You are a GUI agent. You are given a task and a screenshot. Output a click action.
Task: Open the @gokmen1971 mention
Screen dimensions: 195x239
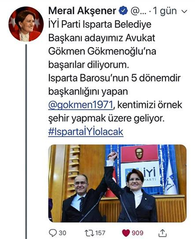pyautogui.click(x=81, y=105)
